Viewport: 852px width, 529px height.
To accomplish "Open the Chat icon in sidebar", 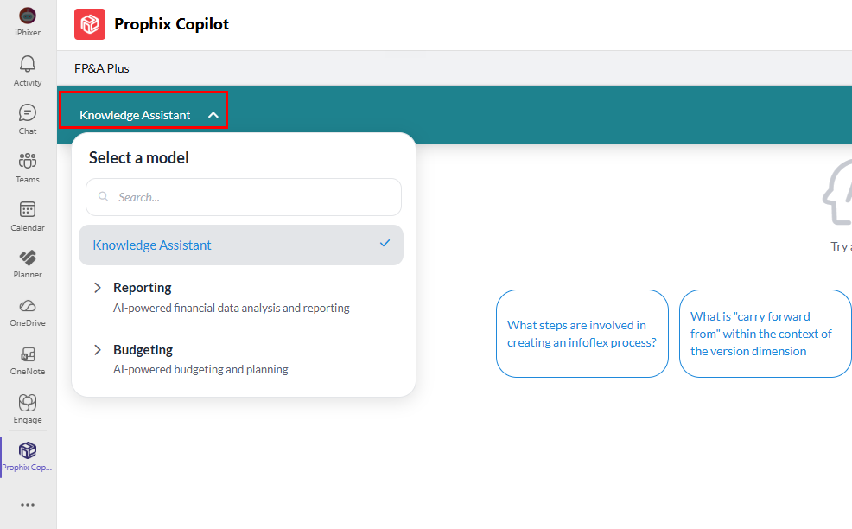I will pyautogui.click(x=28, y=113).
